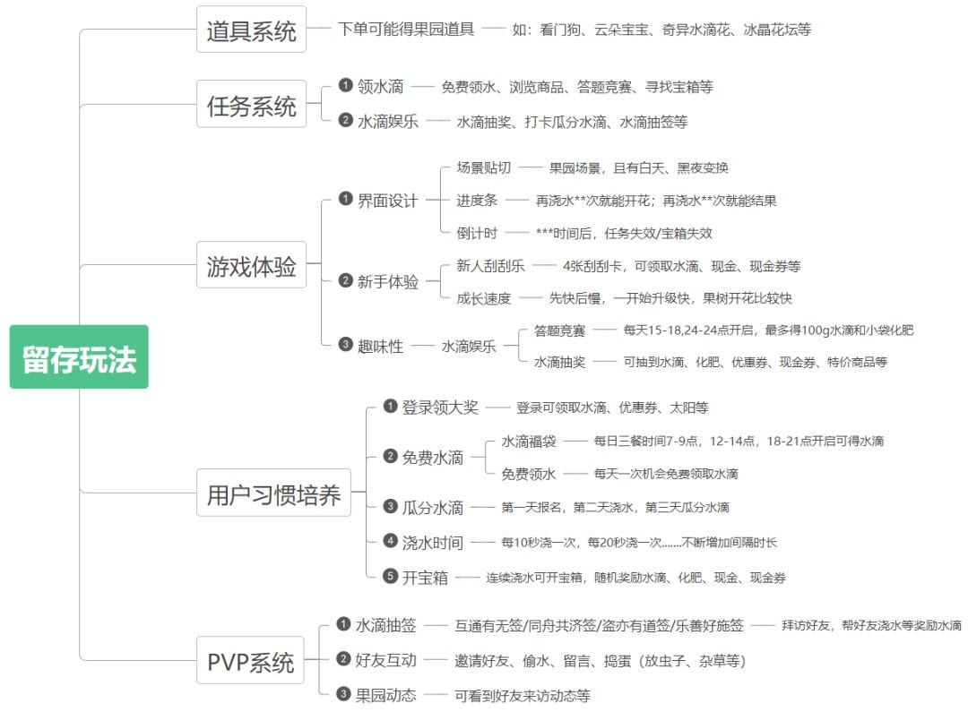
Task: Click the 道具系统 branch node
Action: 251,30
